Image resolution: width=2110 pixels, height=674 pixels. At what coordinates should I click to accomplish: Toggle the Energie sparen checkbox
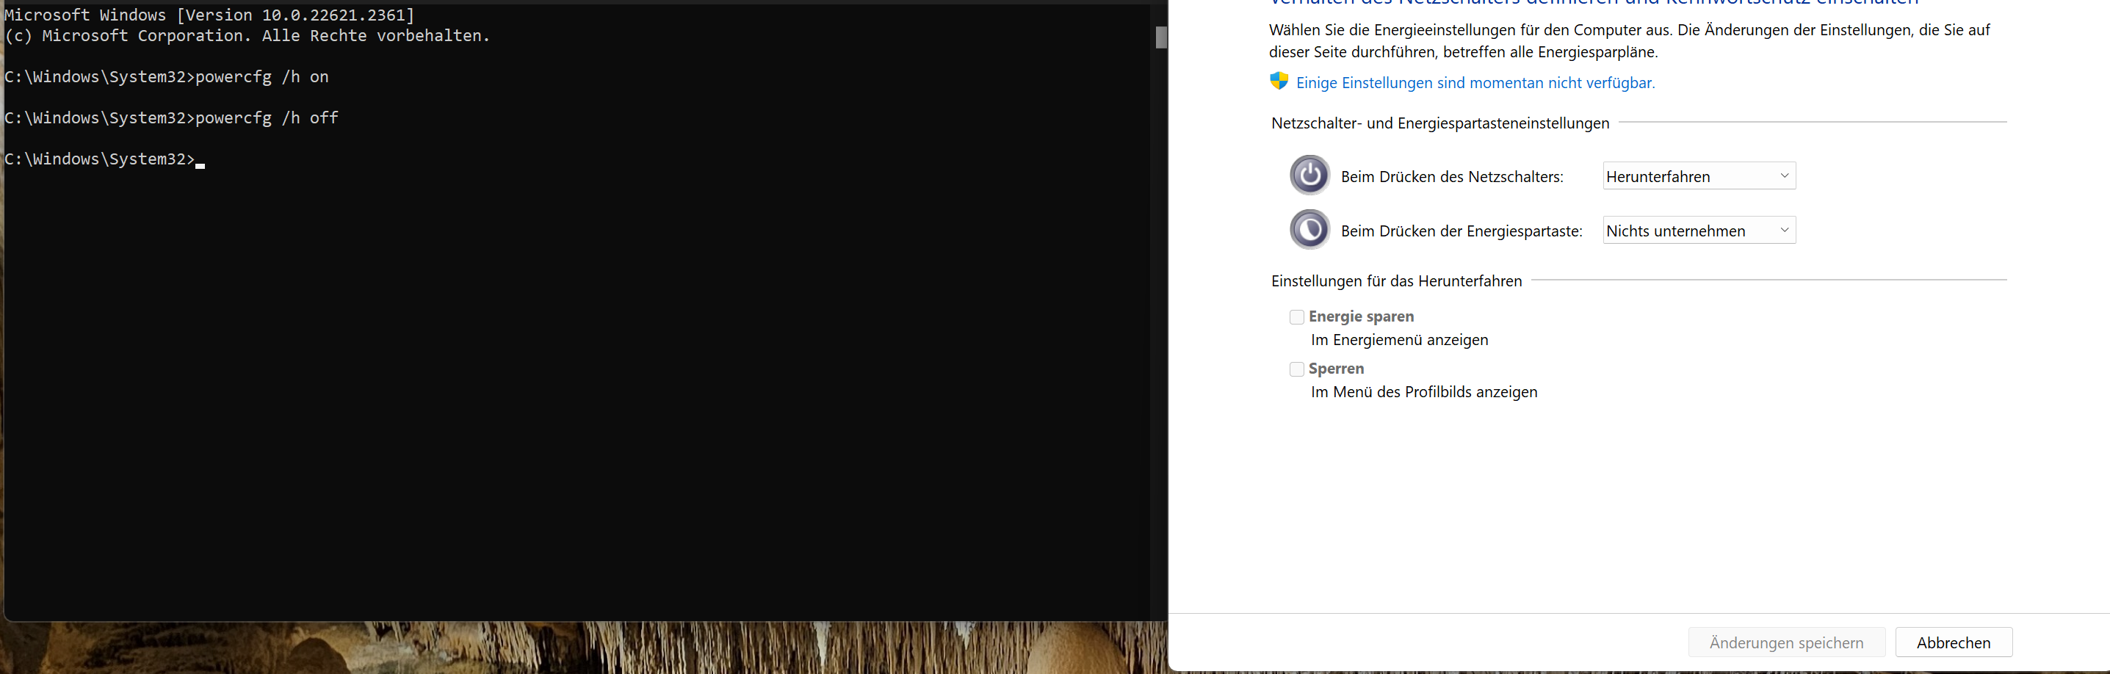coord(1297,317)
